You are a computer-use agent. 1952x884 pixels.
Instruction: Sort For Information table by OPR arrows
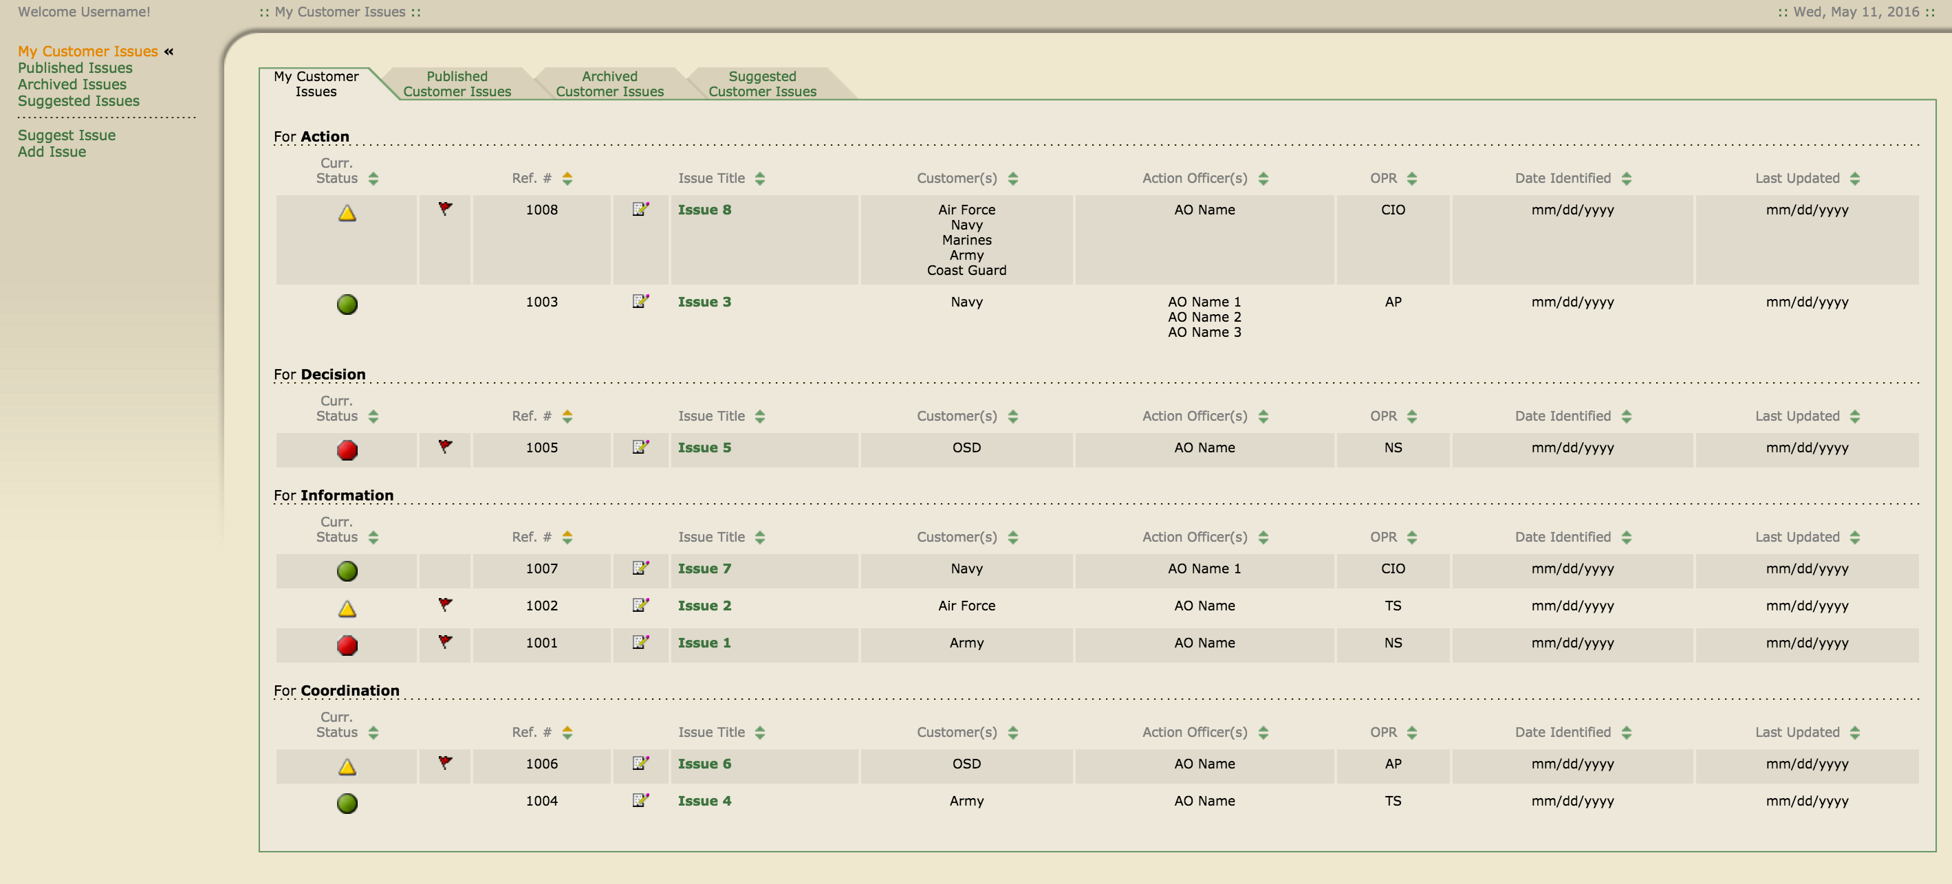click(1411, 537)
